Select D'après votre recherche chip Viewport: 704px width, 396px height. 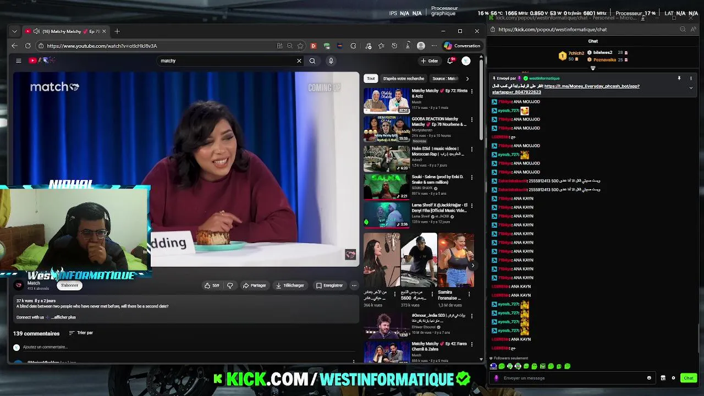click(x=404, y=79)
